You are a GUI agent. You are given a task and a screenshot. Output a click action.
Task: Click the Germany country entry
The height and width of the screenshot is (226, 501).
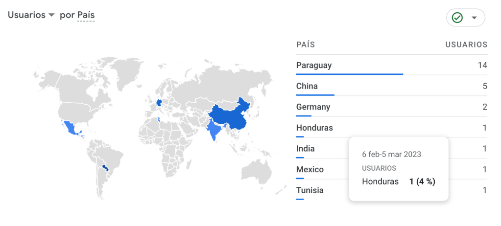(x=313, y=107)
